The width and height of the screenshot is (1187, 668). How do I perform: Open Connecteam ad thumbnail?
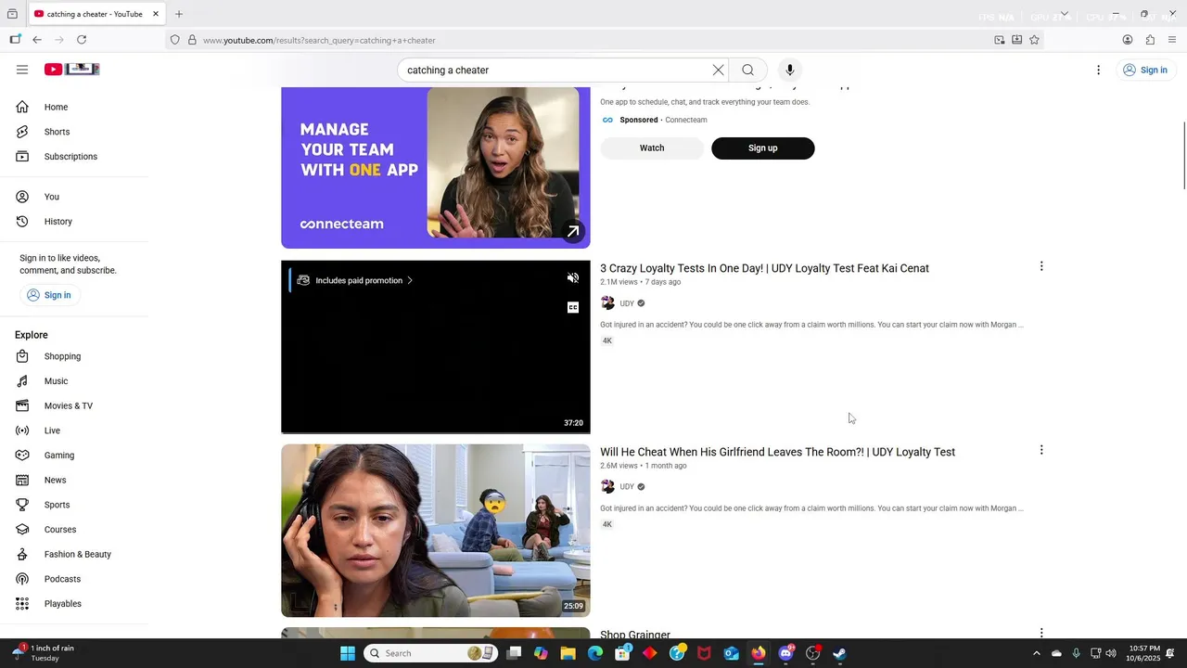[x=435, y=167]
